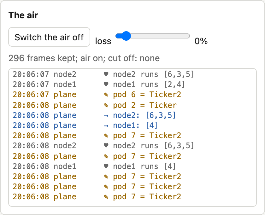This screenshot has height=215, width=265.
Task: Click pencil icon beside pod 6 = Ticker2
Action: tap(106, 95)
